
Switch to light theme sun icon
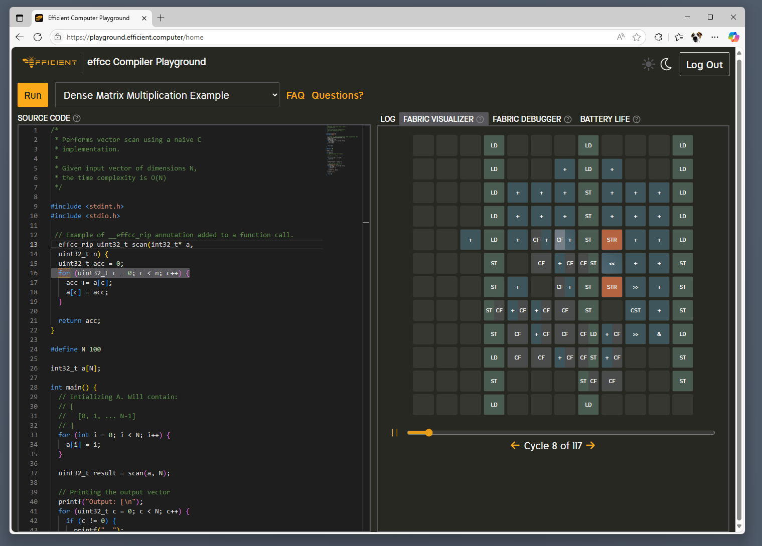[x=648, y=64]
